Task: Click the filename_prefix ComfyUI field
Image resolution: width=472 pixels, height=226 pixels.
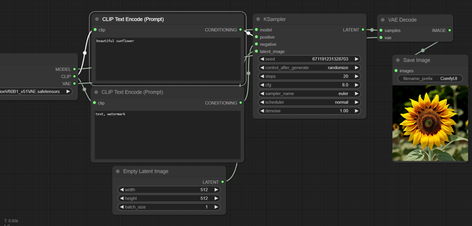Action: 430,79
